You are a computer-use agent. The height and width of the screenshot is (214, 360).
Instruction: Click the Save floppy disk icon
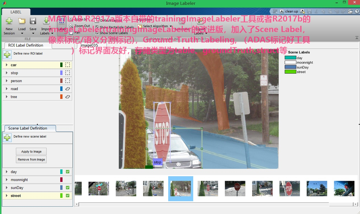33,21
